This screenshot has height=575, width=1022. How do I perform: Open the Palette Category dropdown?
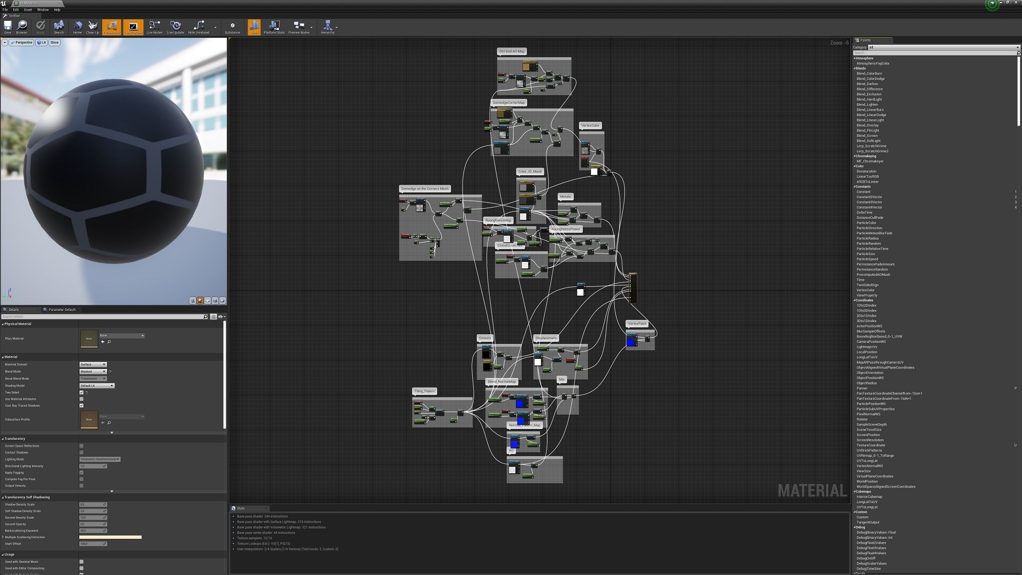click(943, 47)
